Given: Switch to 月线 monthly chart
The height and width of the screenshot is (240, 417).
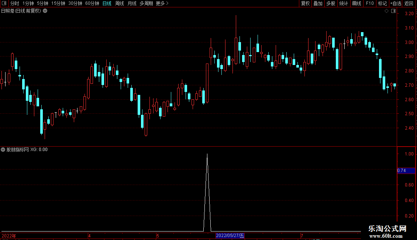Looking at the screenshot, I should 132,3.
